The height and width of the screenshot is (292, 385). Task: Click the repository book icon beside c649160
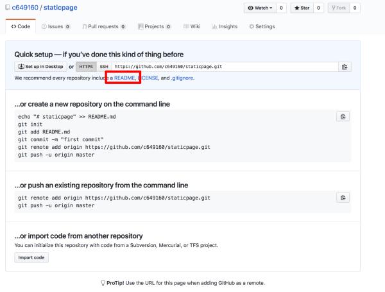point(8,8)
